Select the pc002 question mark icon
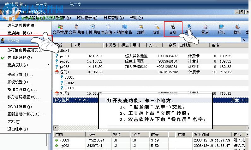 tap(62, 83)
